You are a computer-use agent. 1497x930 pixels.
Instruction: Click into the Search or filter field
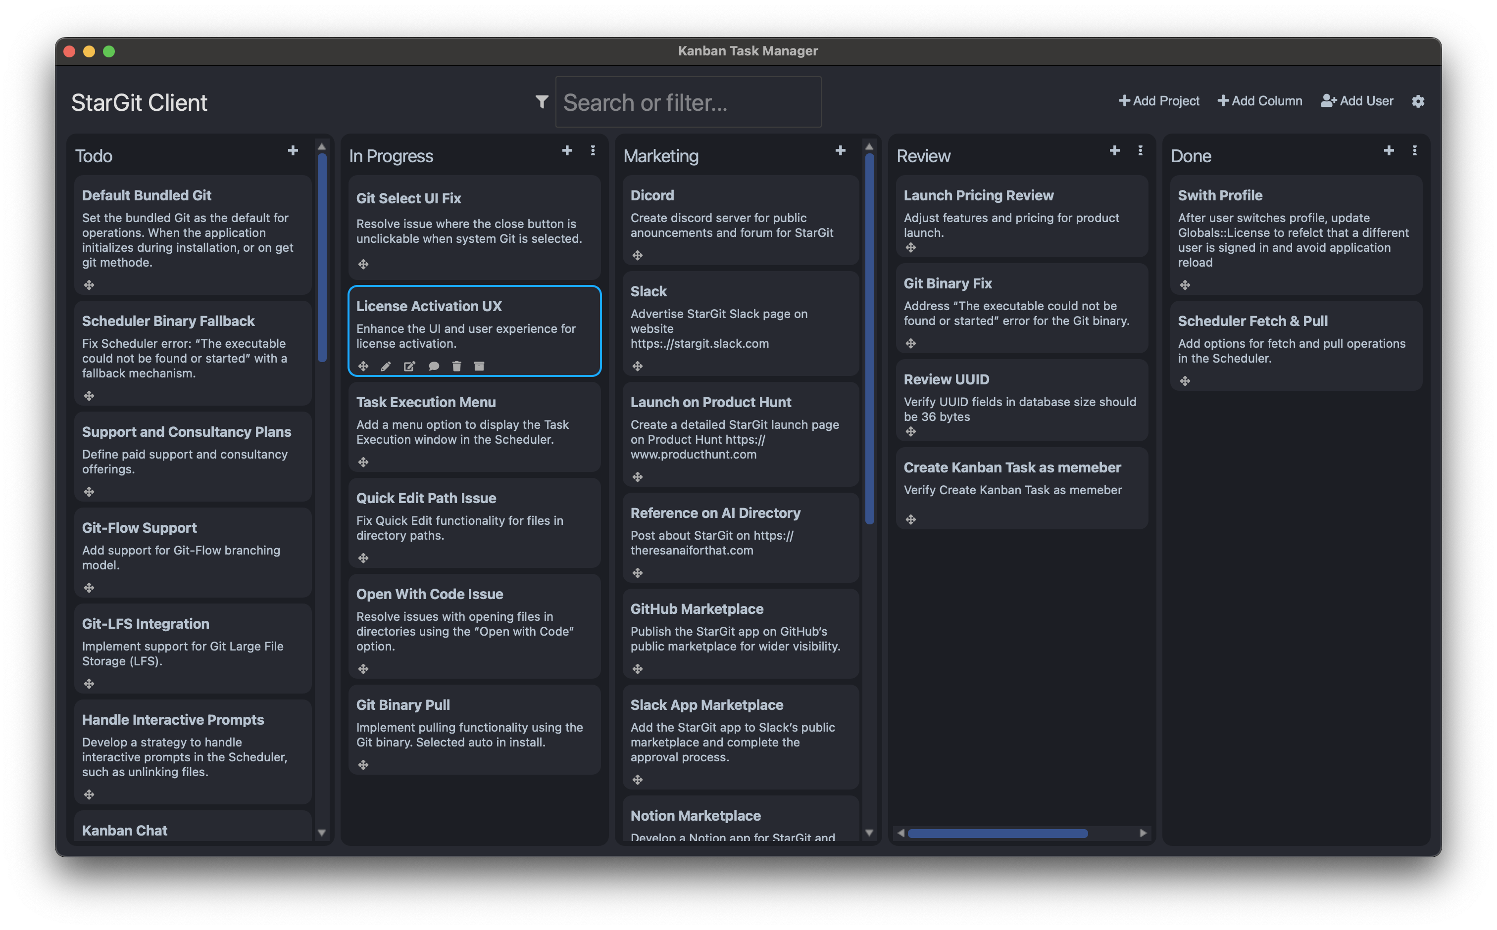coord(688,102)
